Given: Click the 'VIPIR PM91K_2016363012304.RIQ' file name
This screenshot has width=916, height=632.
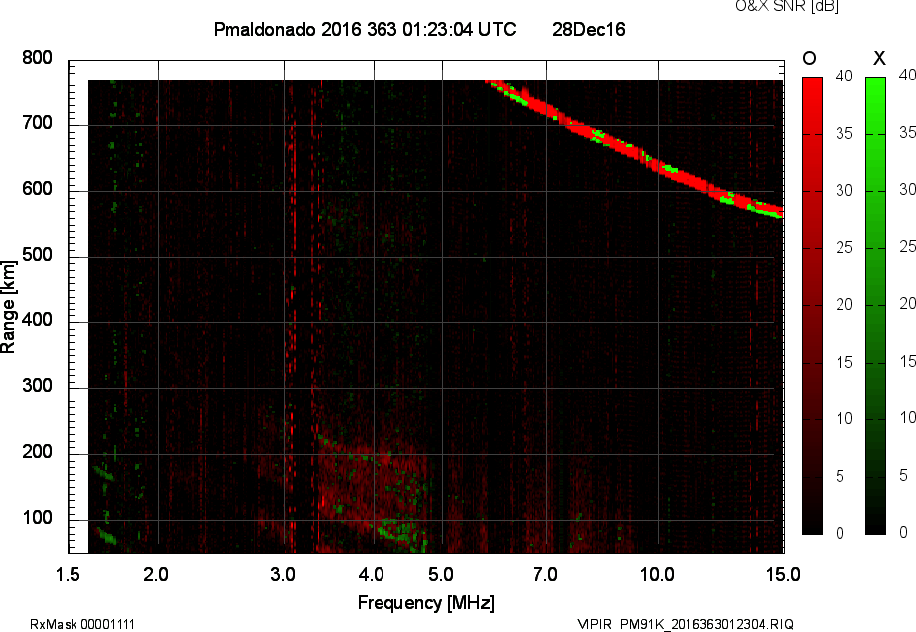Looking at the screenshot, I should pos(686,624).
